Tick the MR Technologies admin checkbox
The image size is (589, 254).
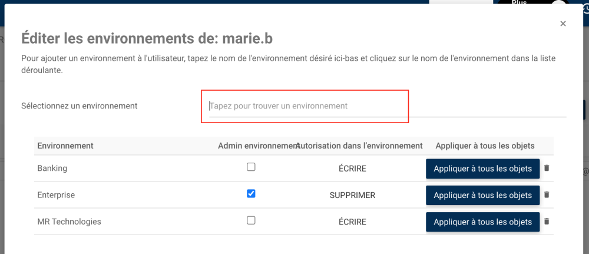[x=251, y=221]
